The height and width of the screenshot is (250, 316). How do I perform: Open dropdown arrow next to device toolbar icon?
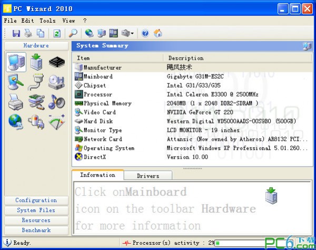pyautogui.click(x=132, y=33)
